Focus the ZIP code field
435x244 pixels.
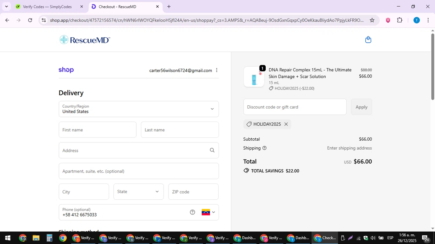tap(193, 192)
